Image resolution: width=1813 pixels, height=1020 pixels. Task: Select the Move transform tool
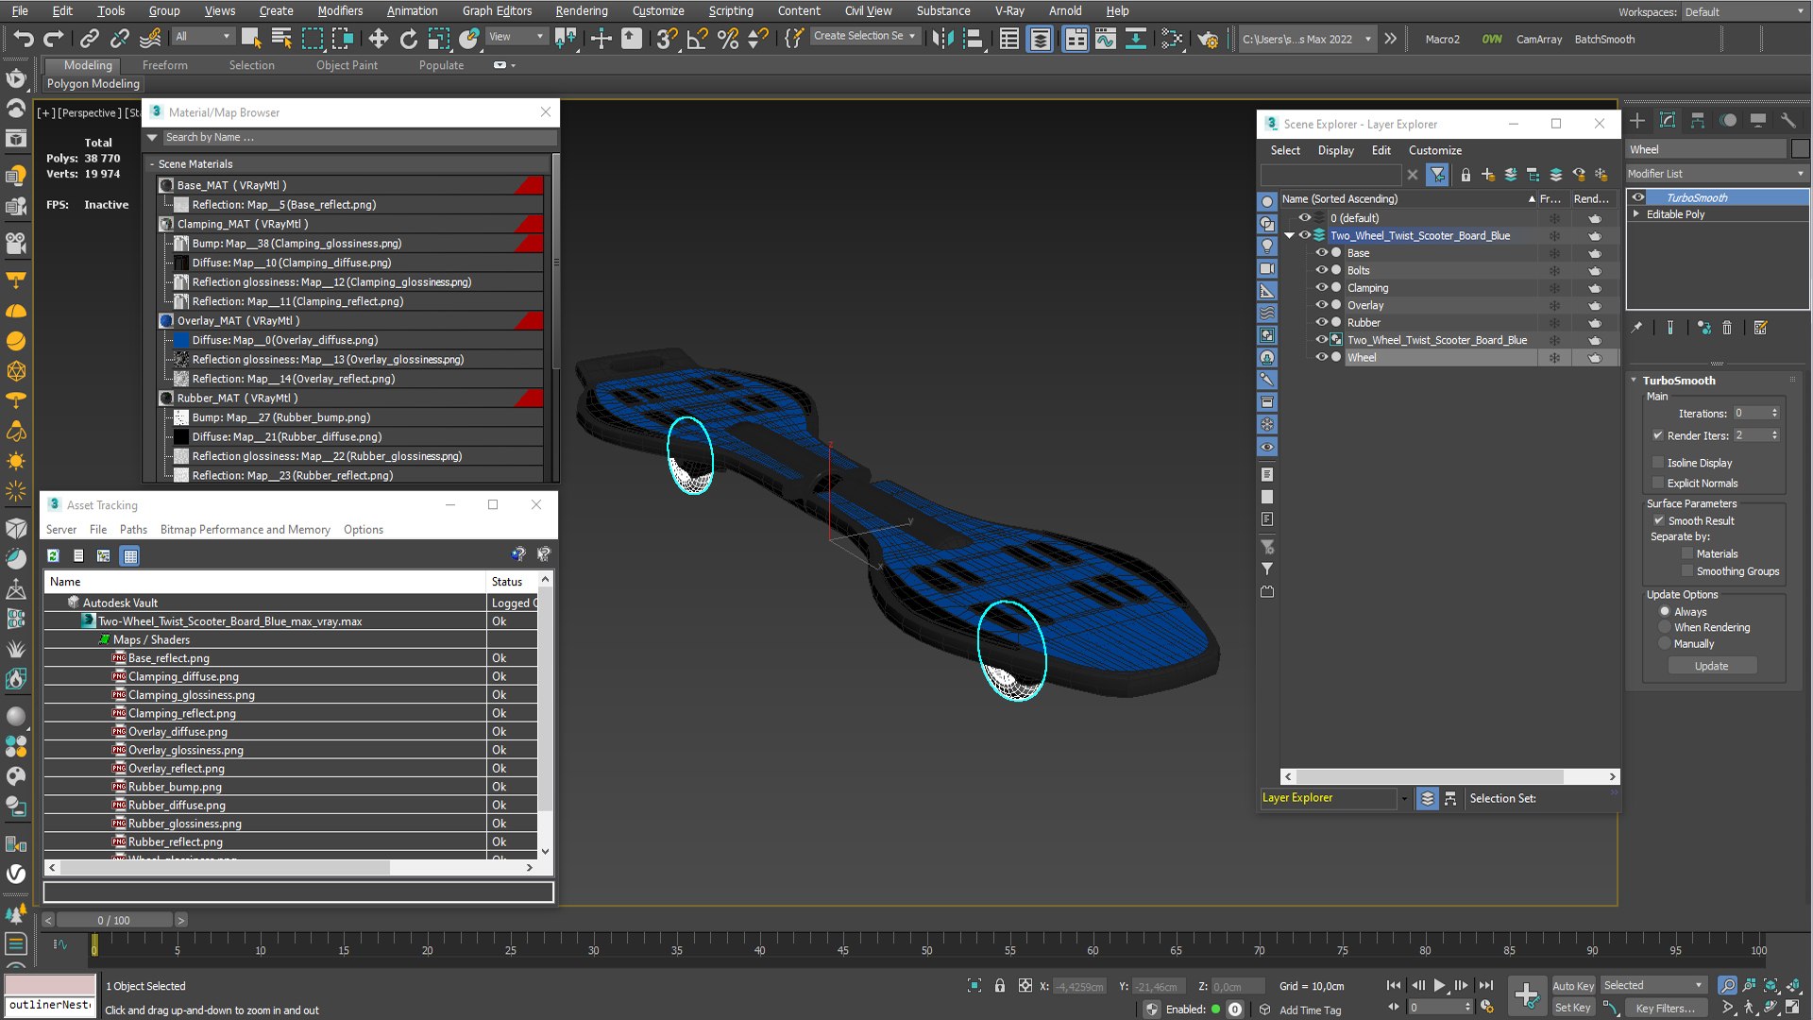pos(378,39)
